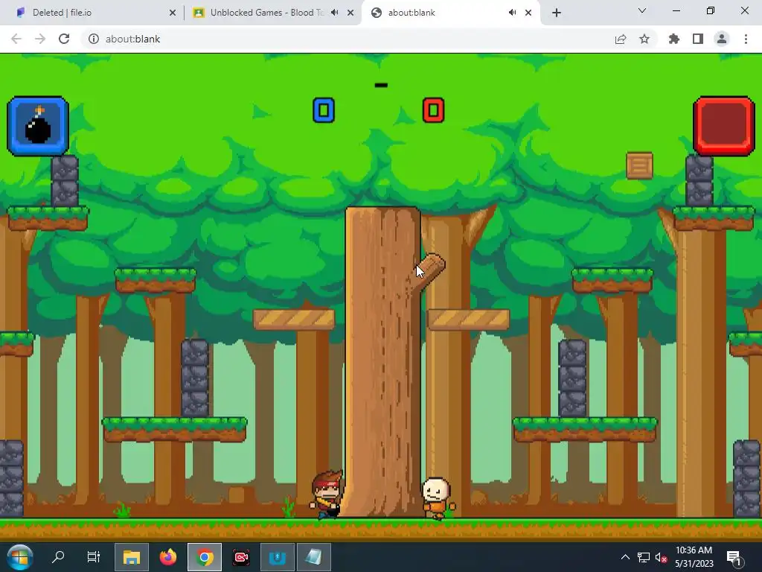Click the about:blank address bar
The width and height of the screenshot is (762, 572).
click(369, 39)
